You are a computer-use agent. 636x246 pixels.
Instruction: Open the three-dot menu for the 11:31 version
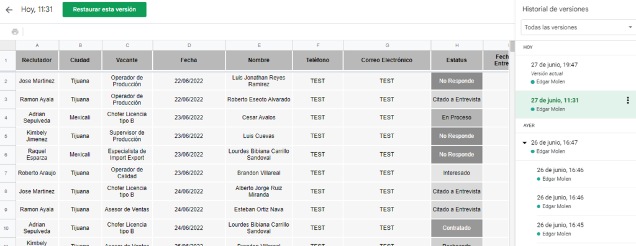coord(628,100)
